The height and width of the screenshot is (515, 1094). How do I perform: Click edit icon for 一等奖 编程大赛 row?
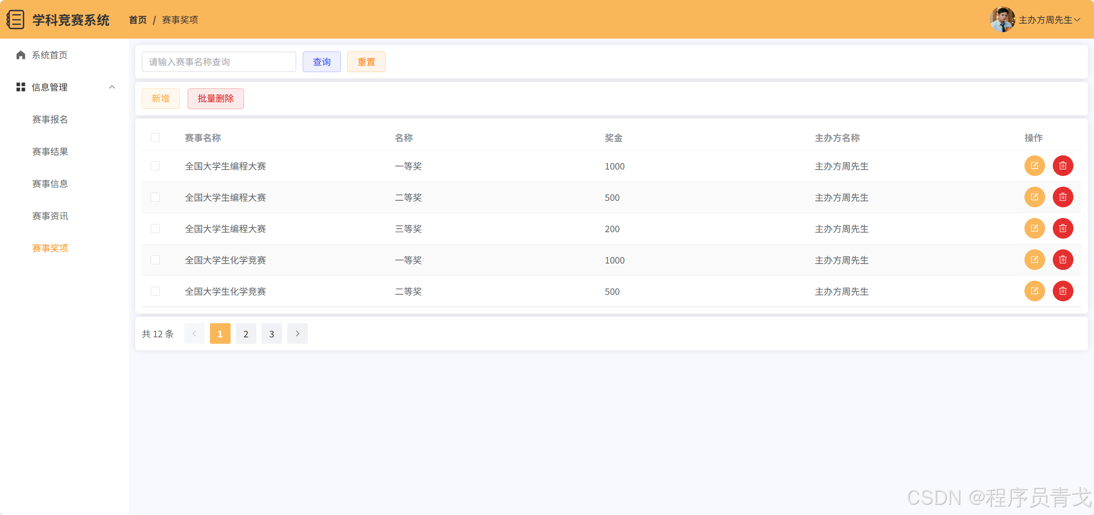coord(1034,166)
